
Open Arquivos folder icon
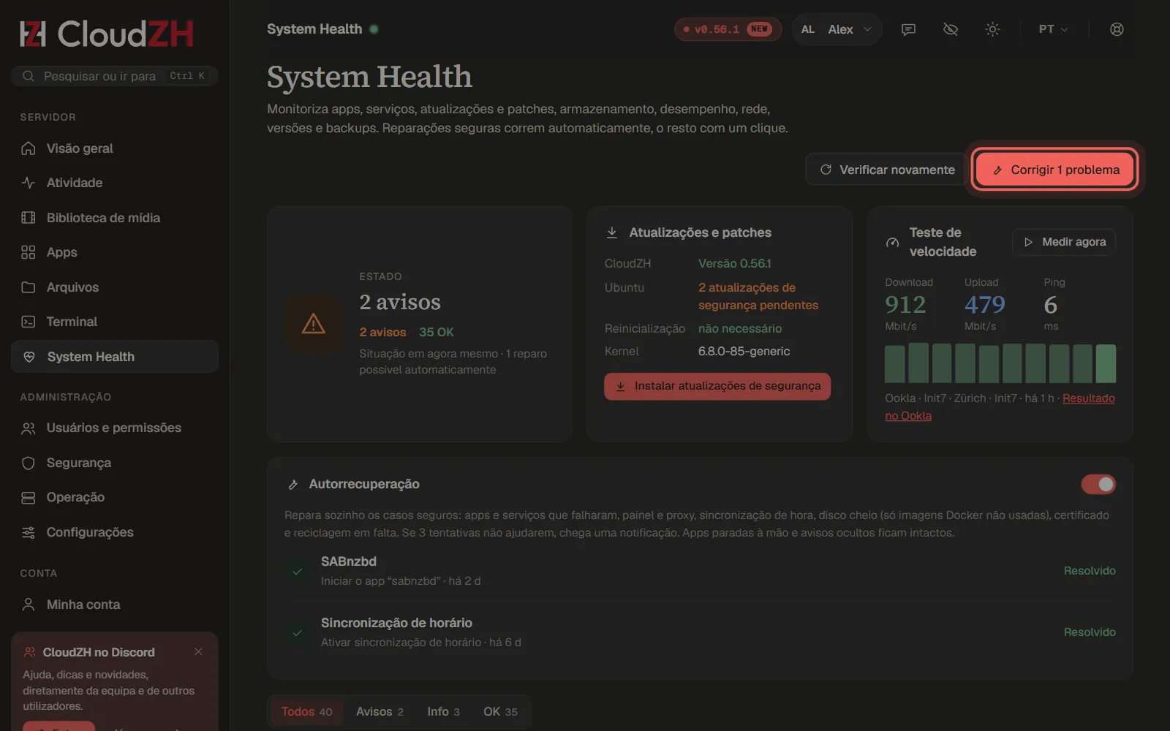coord(29,287)
